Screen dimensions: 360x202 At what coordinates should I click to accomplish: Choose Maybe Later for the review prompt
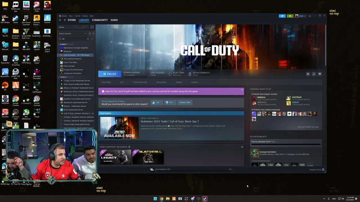click(185, 102)
